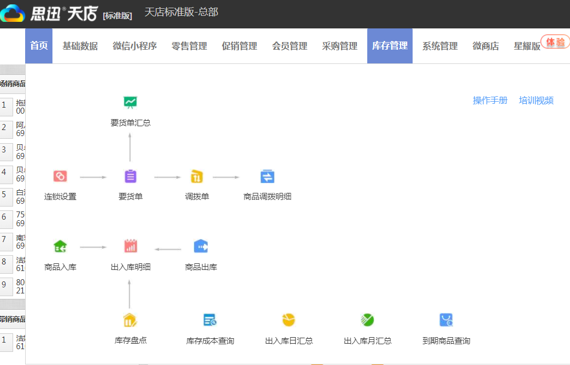
Task: Select the 商品入库 icon
Action: coord(60,245)
